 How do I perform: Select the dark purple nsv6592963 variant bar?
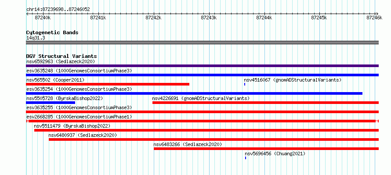[x=202, y=66]
